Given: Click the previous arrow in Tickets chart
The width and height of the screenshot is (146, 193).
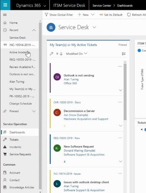Looking at the screenshot, I should (x=141, y=129).
